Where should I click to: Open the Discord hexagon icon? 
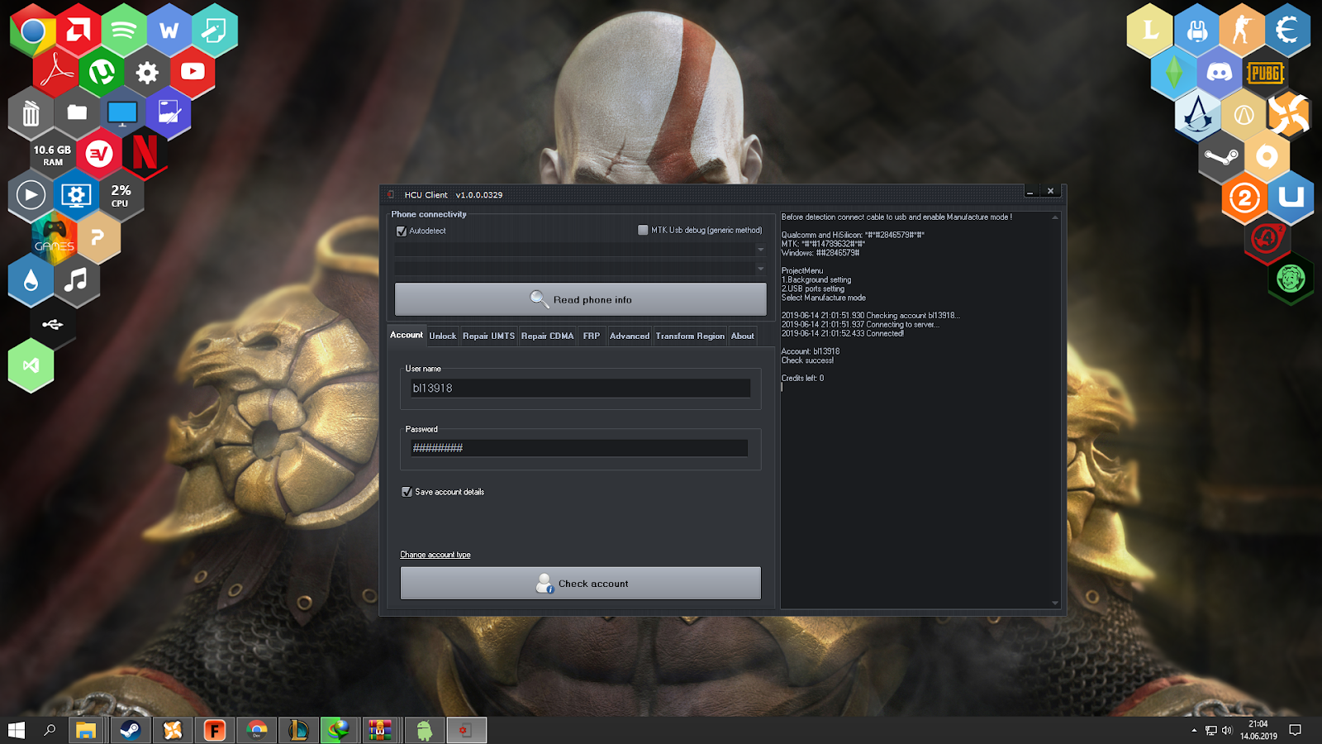[x=1220, y=73]
